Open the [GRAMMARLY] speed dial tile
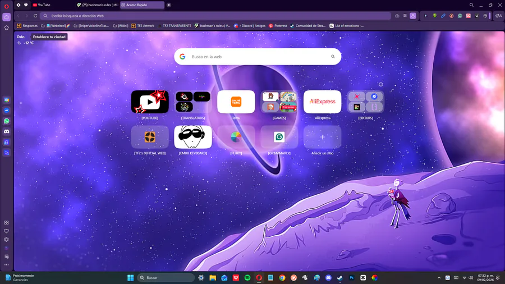This screenshot has height=284, width=505. [279, 137]
